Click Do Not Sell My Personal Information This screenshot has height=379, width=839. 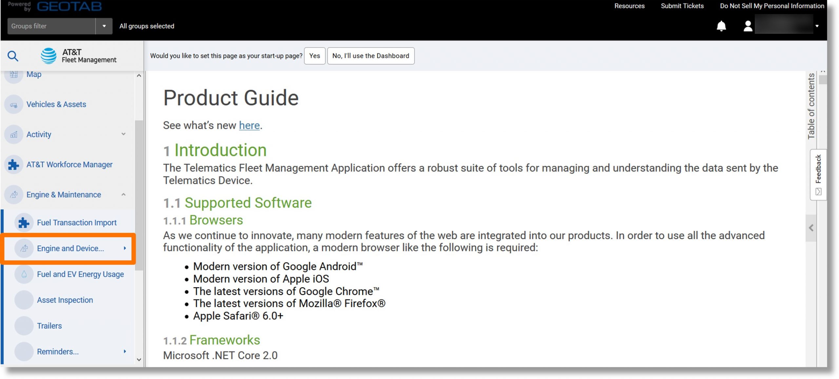772,6
